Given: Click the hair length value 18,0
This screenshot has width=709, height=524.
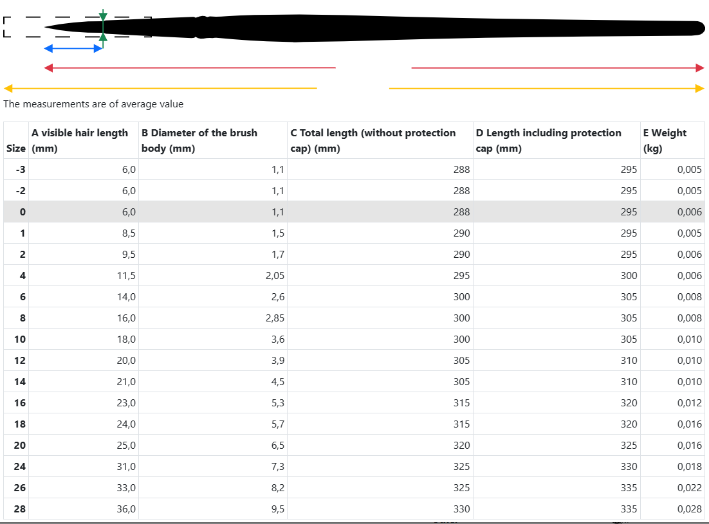Looking at the screenshot, I should click(126, 339).
